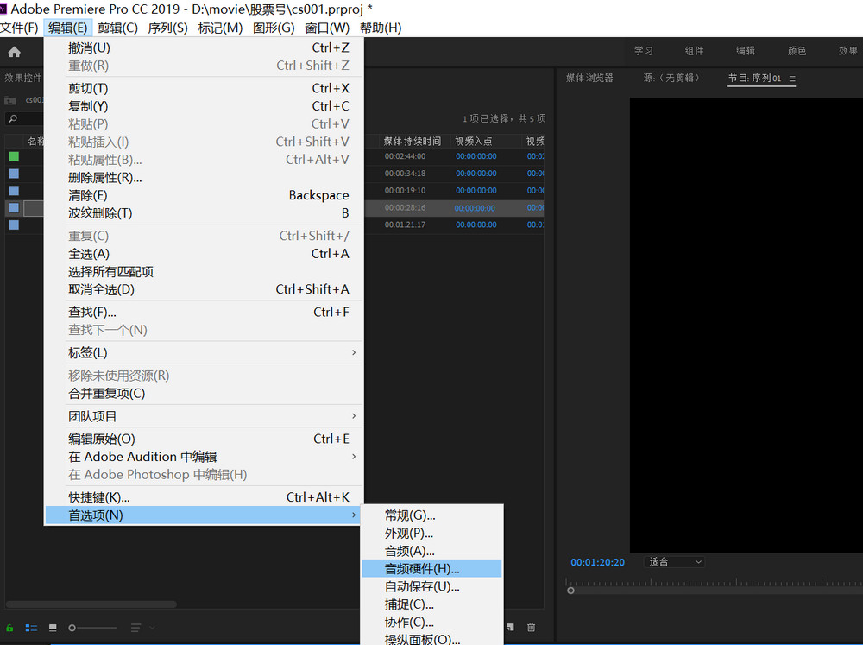Open the 源:(无剪辑) panel tab
The height and width of the screenshot is (645, 863).
click(x=671, y=79)
